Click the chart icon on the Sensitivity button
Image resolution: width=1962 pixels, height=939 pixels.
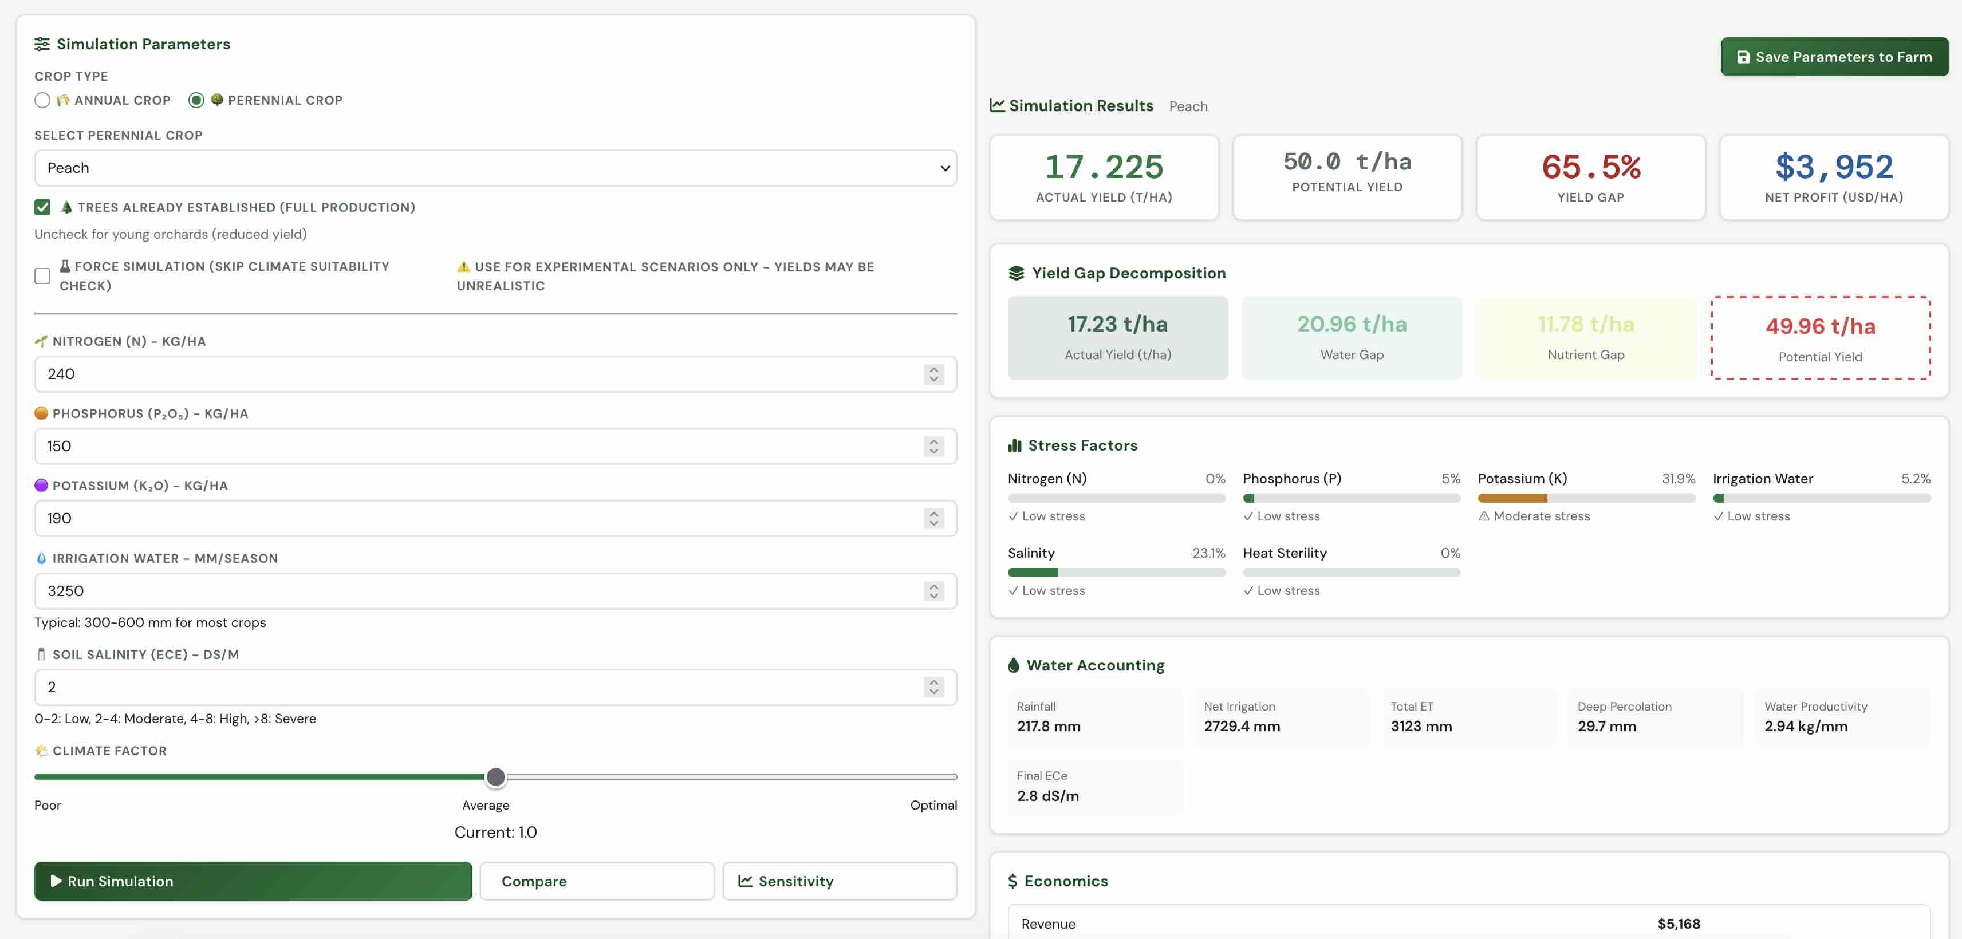click(745, 881)
